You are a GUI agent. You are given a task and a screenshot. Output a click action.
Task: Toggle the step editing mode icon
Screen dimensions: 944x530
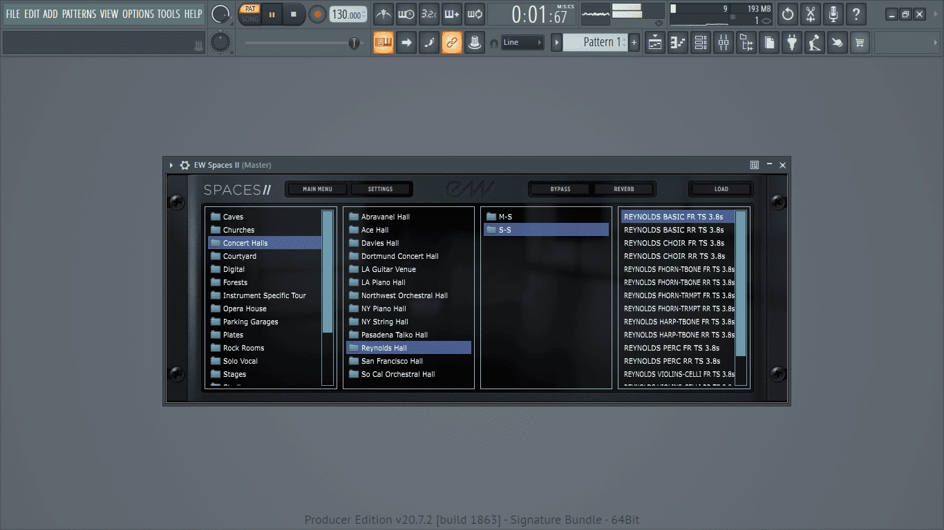429,42
